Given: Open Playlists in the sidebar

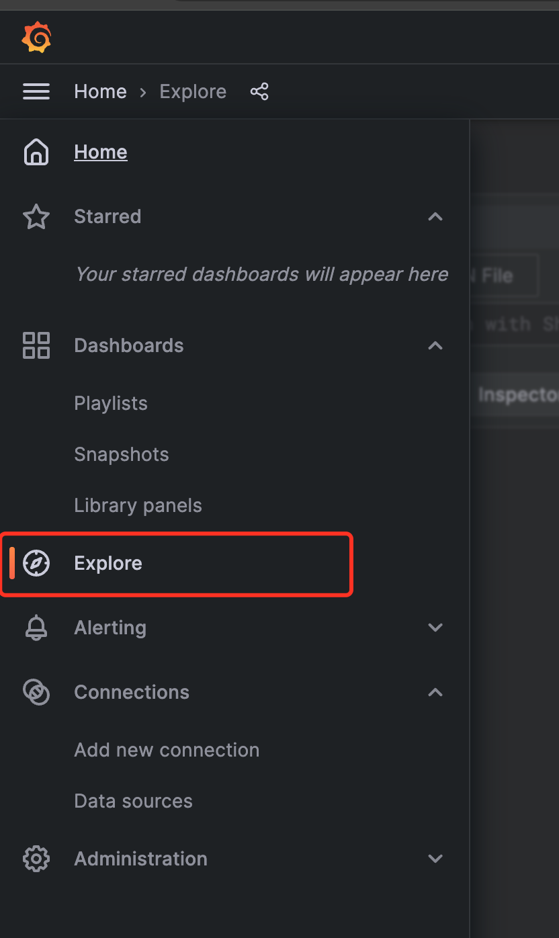Looking at the screenshot, I should tap(111, 403).
